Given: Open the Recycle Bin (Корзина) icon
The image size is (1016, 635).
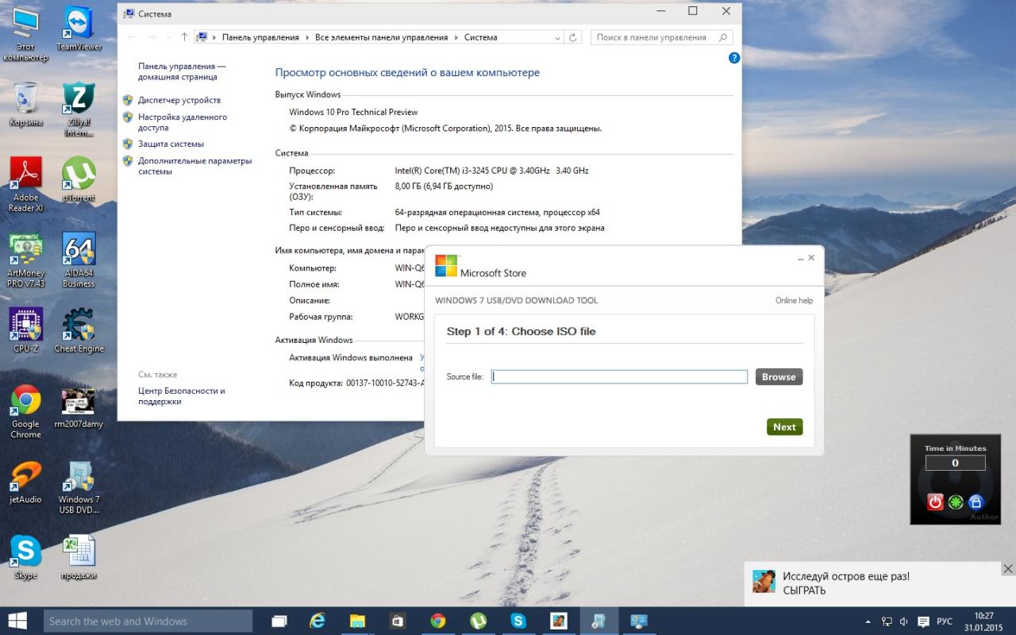Looking at the screenshot, I should pyautogui.click(x=26, y=104).
